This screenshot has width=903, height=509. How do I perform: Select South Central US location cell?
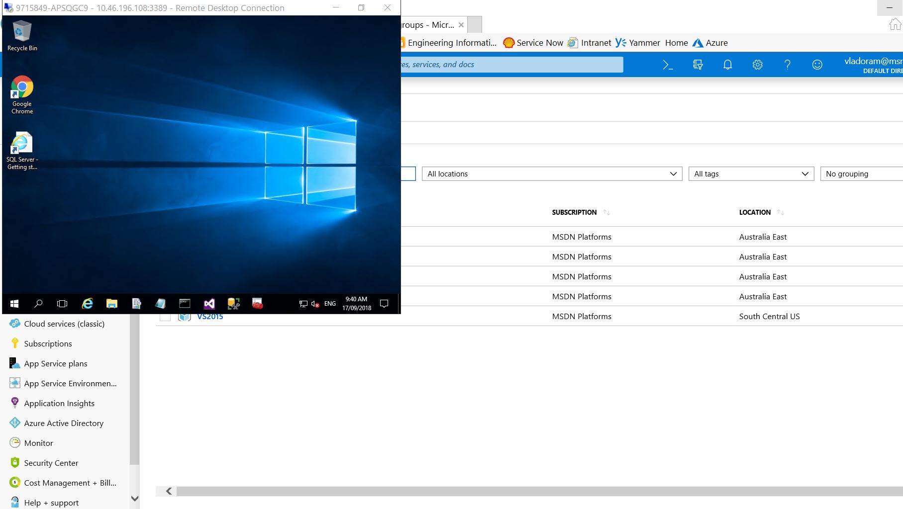pos(769,316)
